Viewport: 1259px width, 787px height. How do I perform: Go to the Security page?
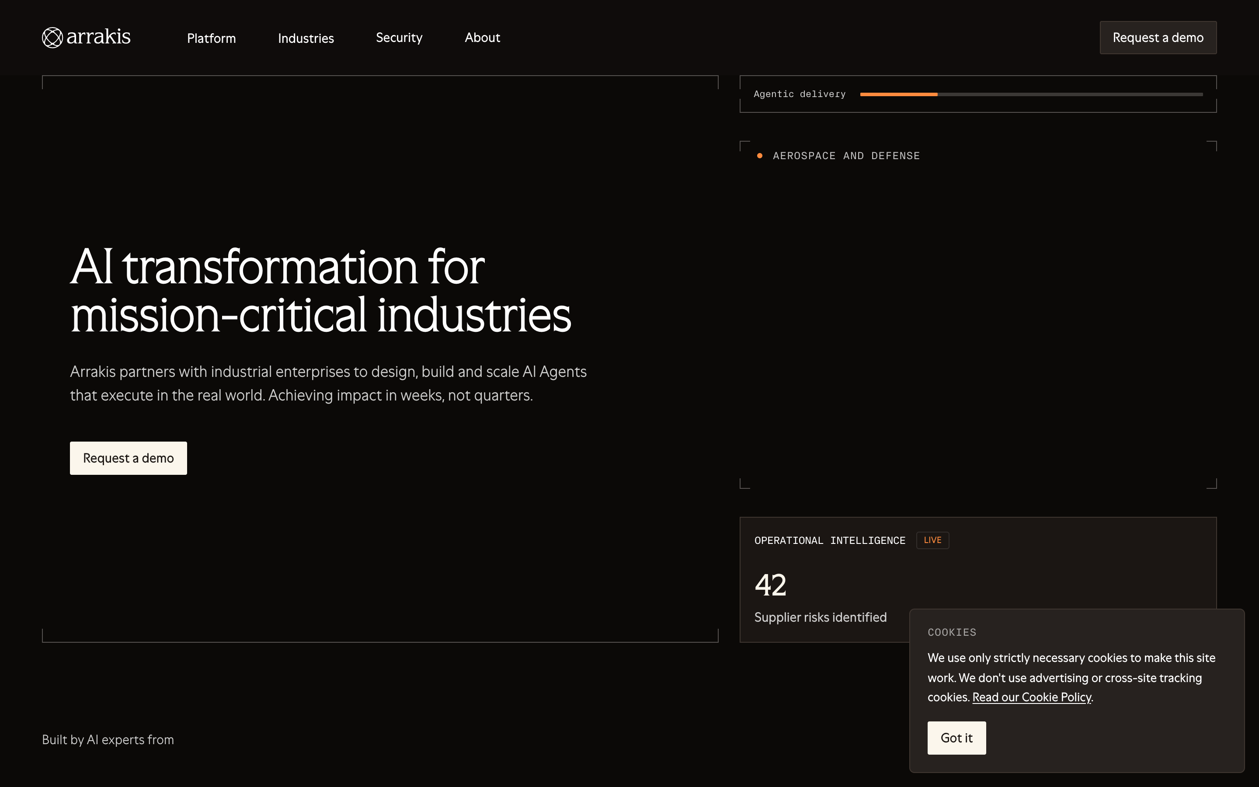pos(399,38)
